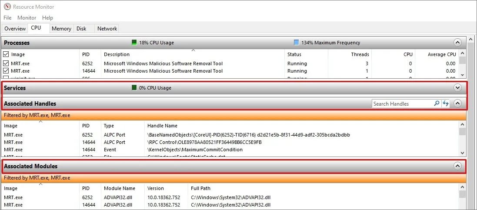Click the refresh icon next to Search Handles
The image size is (477, 210).
(446, 103)
